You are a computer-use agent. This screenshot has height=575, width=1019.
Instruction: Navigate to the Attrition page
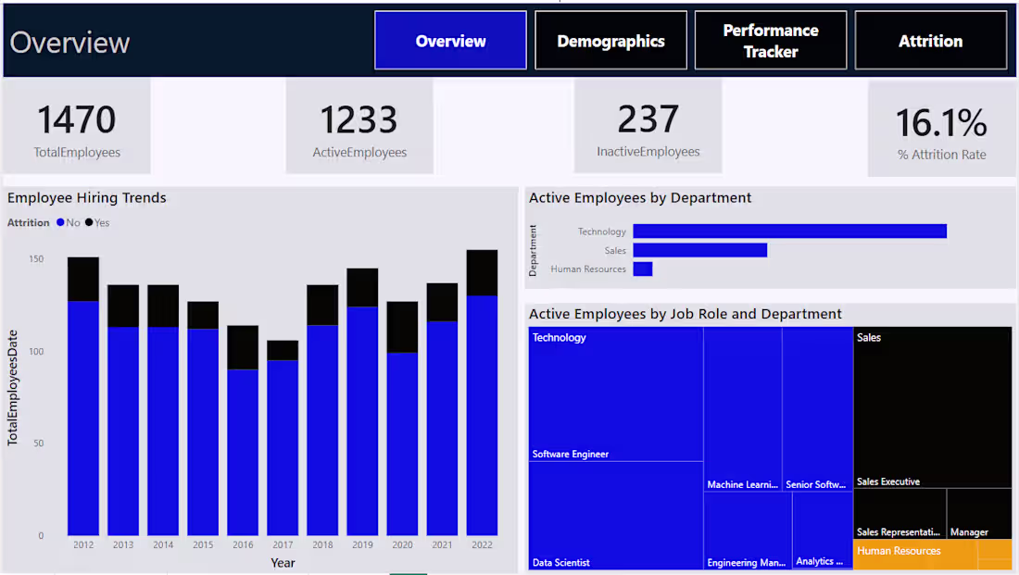(x=930, y=40)
